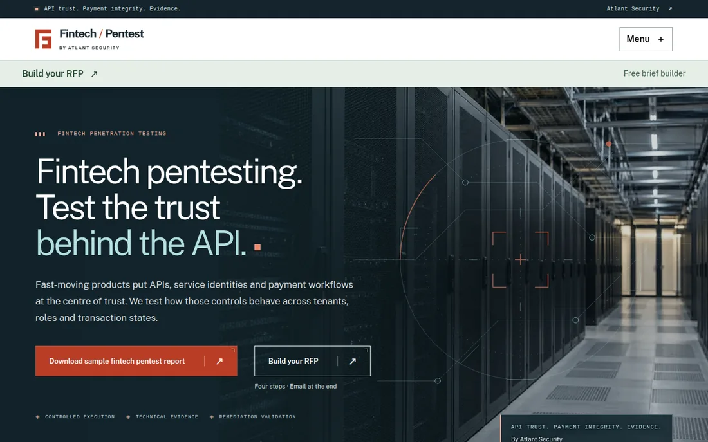This screenshot has height=442, width=708.
Task: Click the arrow icon on the Download report button
Action: click(219, 361)
